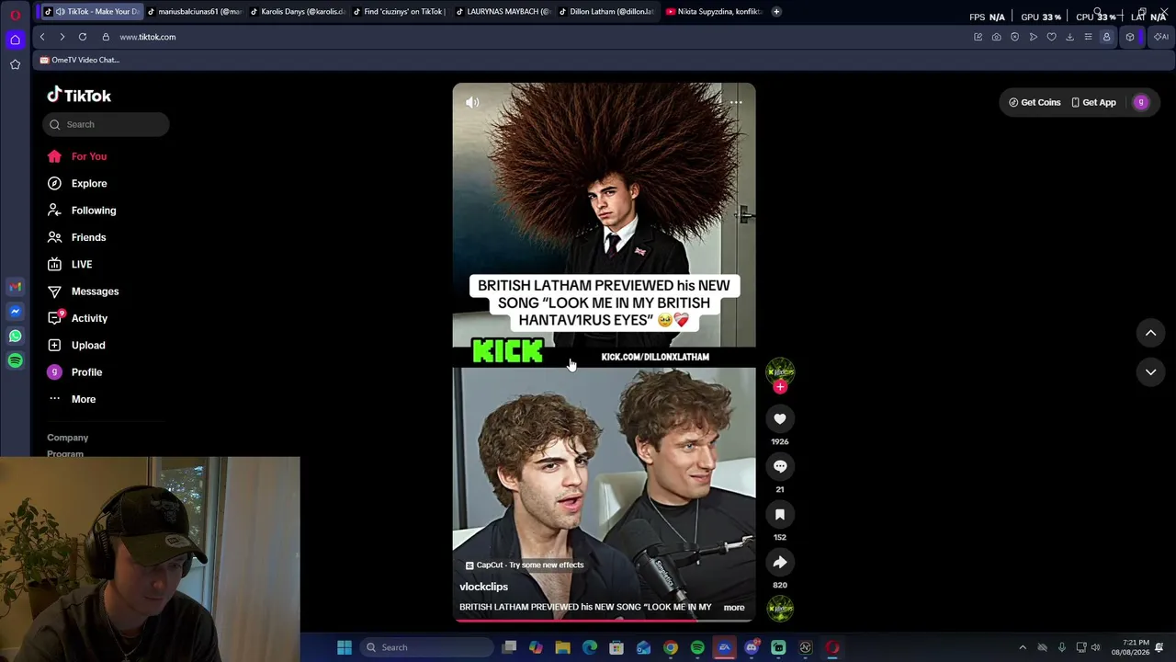This screenshot has height=662, width=1176.
Task: Bookmark the video to favorites
Action: (780, 515)
